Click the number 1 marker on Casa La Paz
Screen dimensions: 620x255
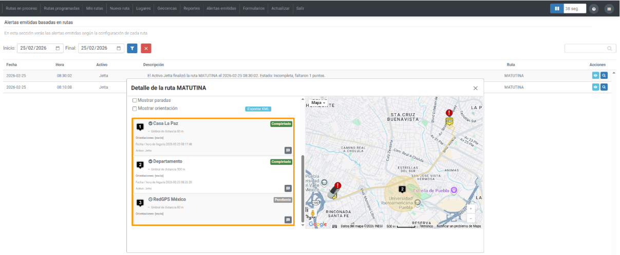tap(140, 126)
